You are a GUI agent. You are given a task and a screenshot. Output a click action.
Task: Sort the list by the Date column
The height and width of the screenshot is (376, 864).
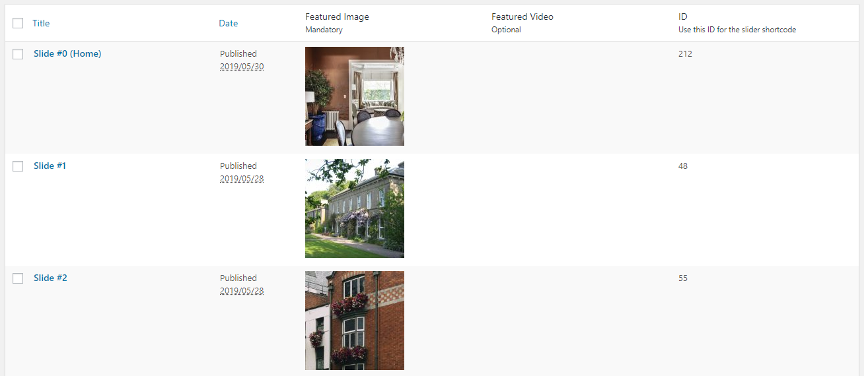pyautogui.click(x=228, y=23)
